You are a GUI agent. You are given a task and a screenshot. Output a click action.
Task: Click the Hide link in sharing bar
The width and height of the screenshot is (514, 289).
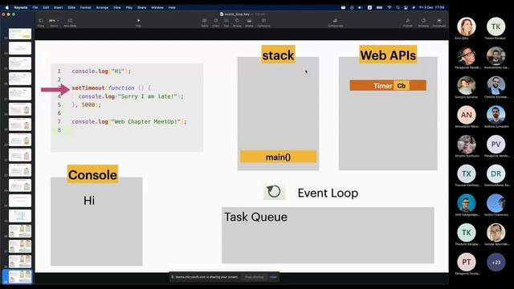(x=273, y=277)
